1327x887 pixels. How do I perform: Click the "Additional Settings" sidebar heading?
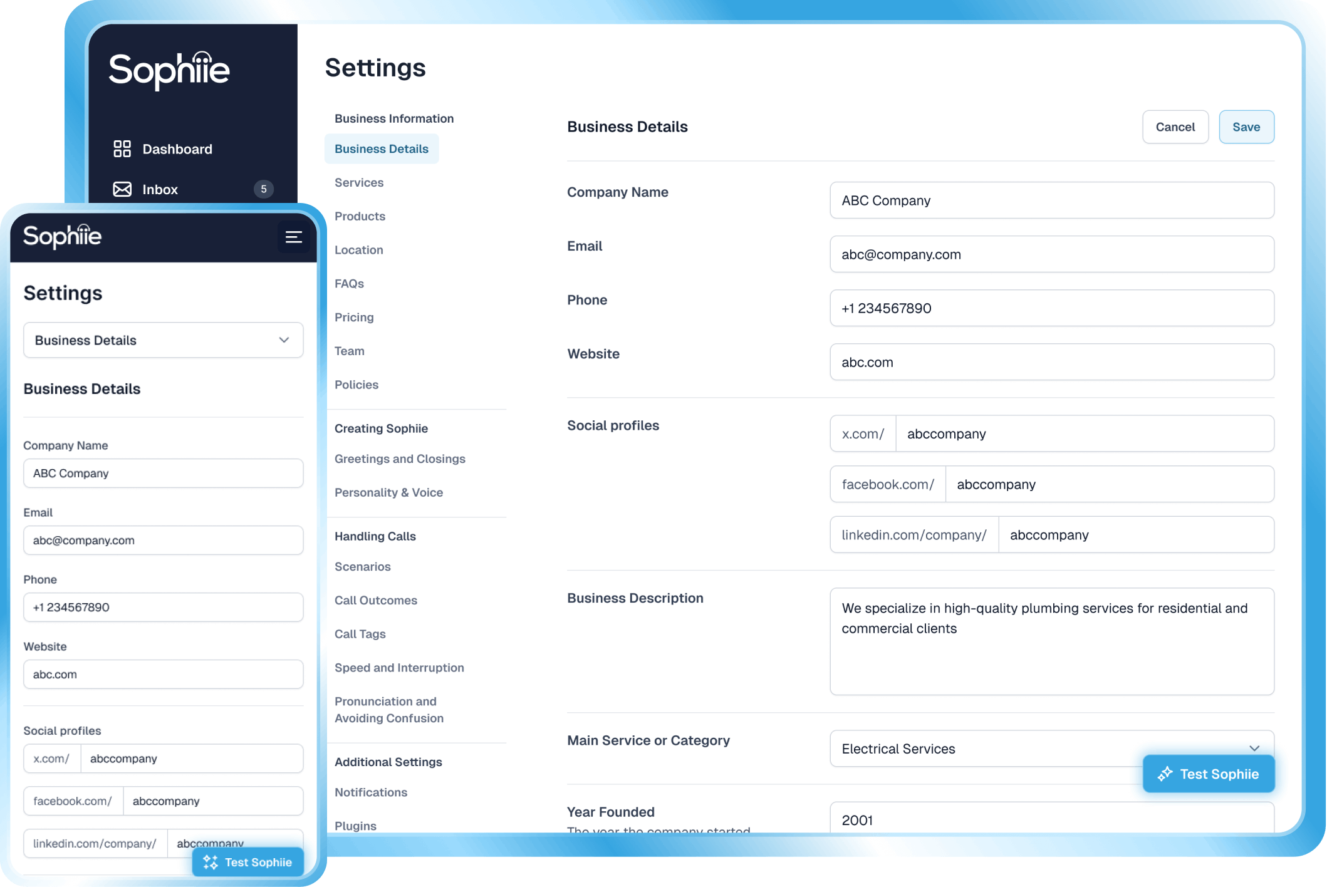[x=388, y=762]
